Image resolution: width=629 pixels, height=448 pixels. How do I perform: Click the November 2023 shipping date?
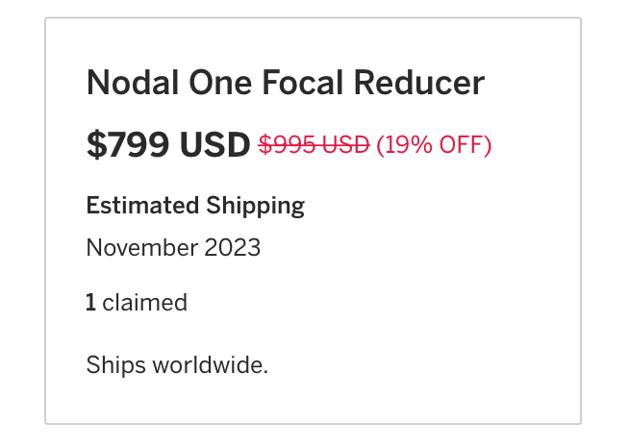pyautogui.click(x=173, y=248)
